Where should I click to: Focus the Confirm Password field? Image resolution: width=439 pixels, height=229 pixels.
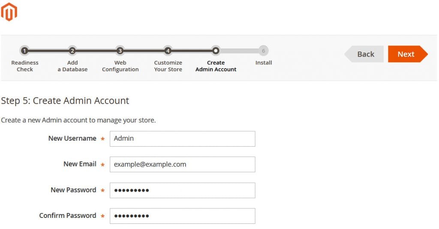(x=182, y=216)
